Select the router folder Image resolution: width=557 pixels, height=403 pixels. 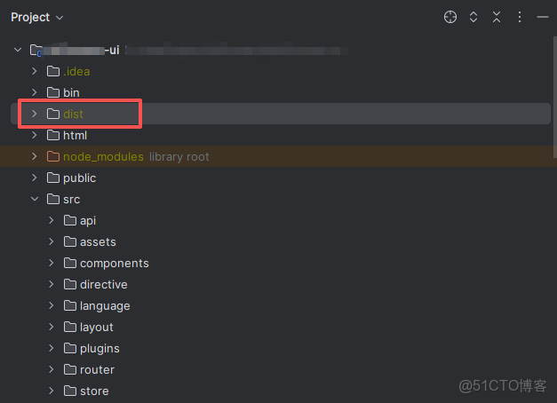(97, 369)
